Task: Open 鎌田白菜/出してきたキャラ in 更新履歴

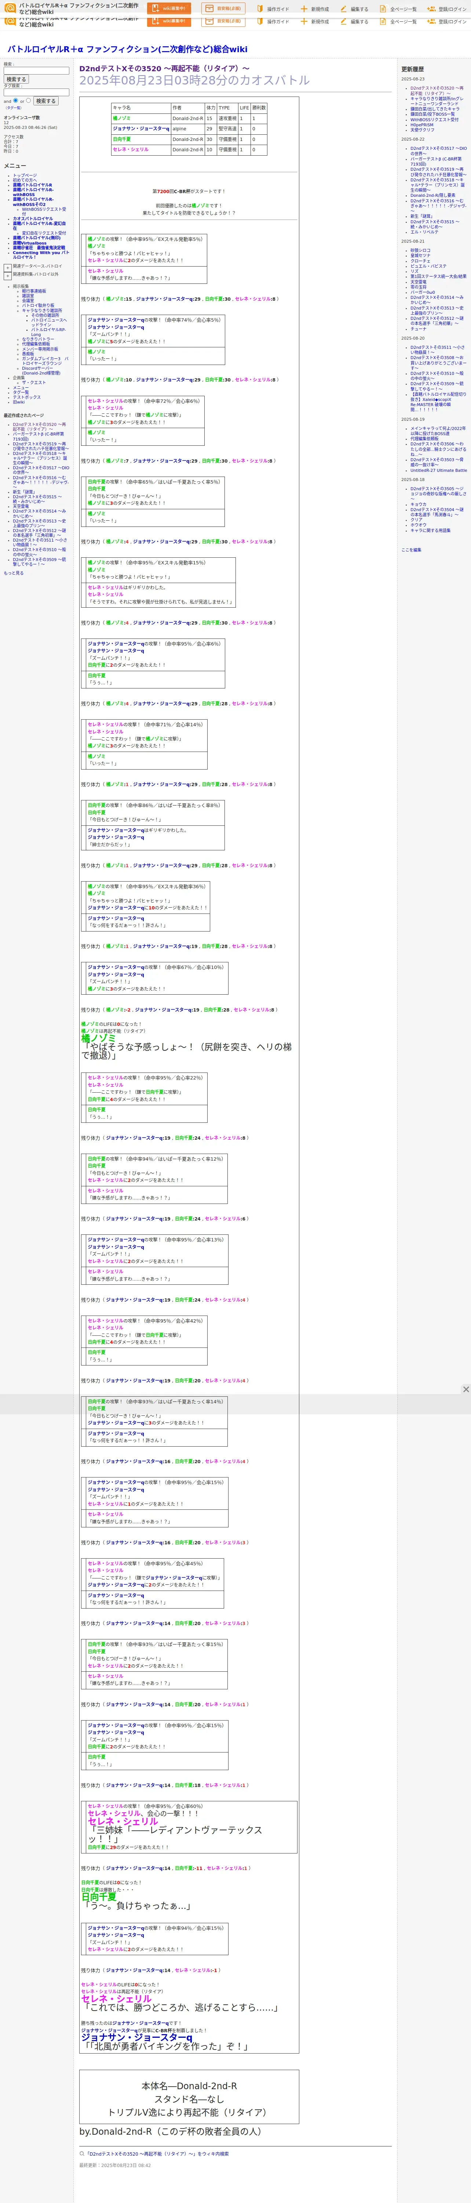Action: [x=434, y=109]
